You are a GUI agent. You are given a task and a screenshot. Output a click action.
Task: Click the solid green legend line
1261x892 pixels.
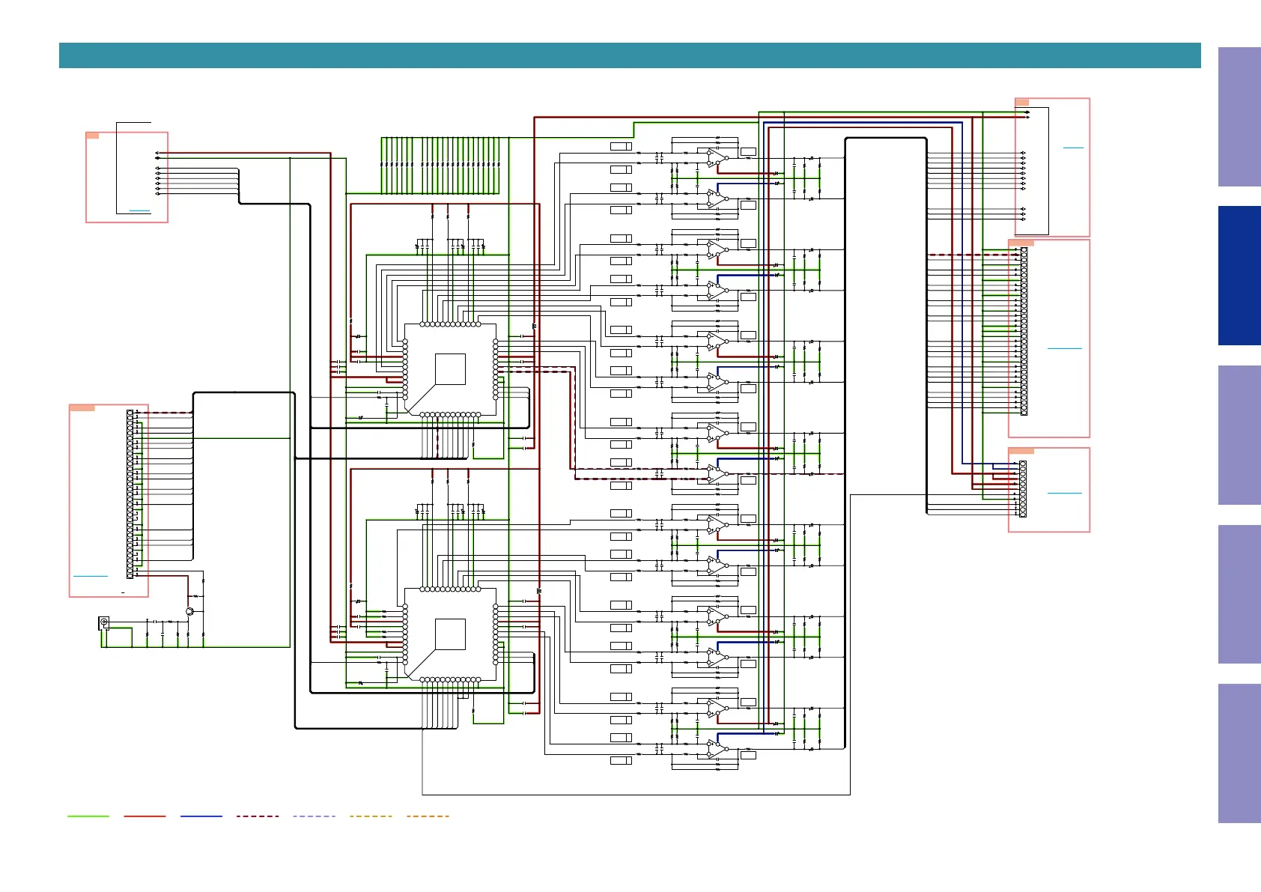(x=88, y=816)
